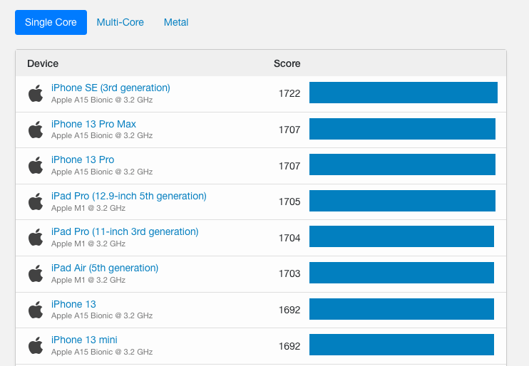Click the Device column header
The width and height of the screenshot is (529, 366).
click(43, 63)
